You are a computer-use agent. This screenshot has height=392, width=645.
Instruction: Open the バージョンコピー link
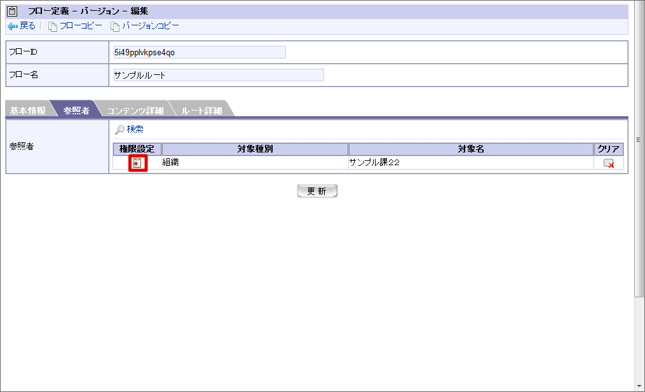coord(151,26)
